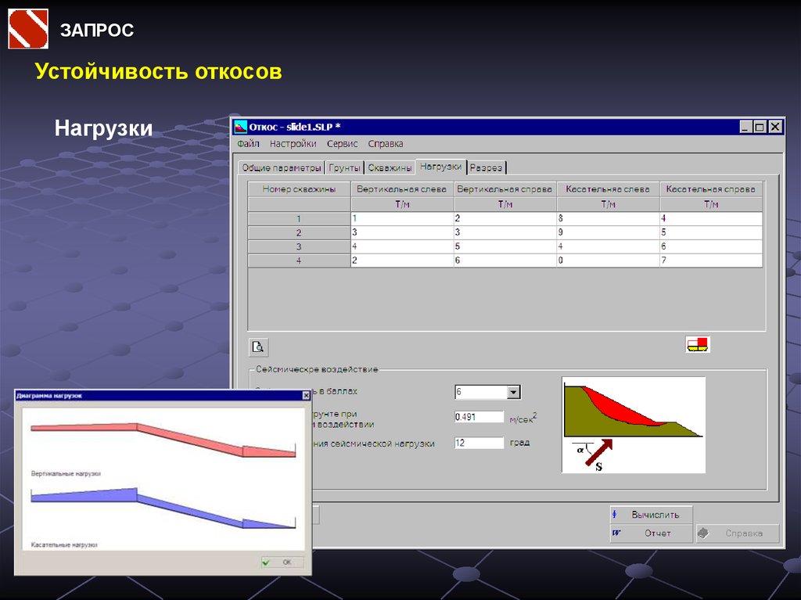Click OK in the load diagram dialog
Viewport: 801px width, 600px height.
(282, 562)
